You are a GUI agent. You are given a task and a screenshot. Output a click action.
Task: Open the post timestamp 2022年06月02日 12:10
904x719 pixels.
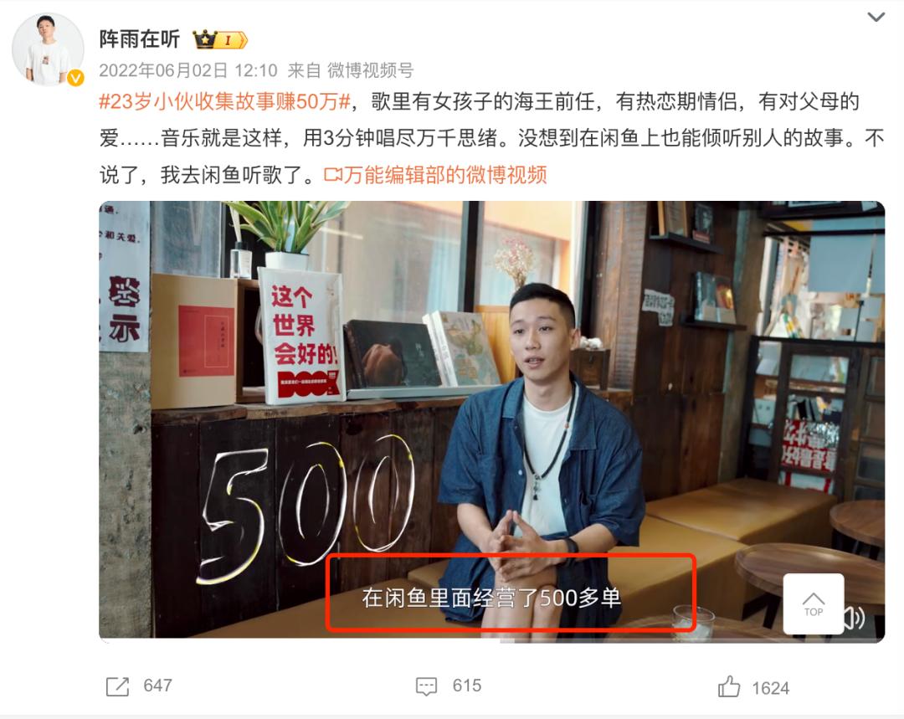pyautogui.click(x=188, y=70)
